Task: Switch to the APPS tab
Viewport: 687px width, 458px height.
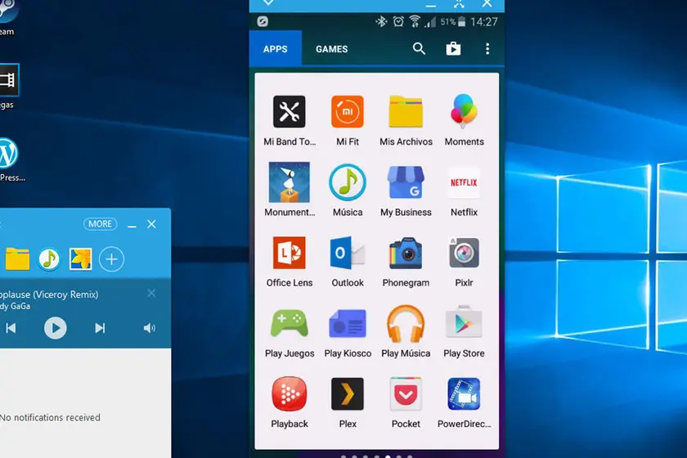Action: coord(275,49)
